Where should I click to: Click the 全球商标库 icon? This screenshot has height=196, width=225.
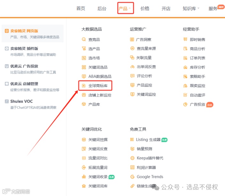tap(84, 86)
